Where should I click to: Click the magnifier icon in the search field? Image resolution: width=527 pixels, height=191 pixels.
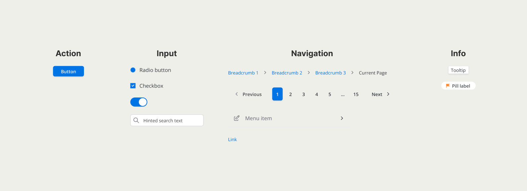click(x=136, y=120)
